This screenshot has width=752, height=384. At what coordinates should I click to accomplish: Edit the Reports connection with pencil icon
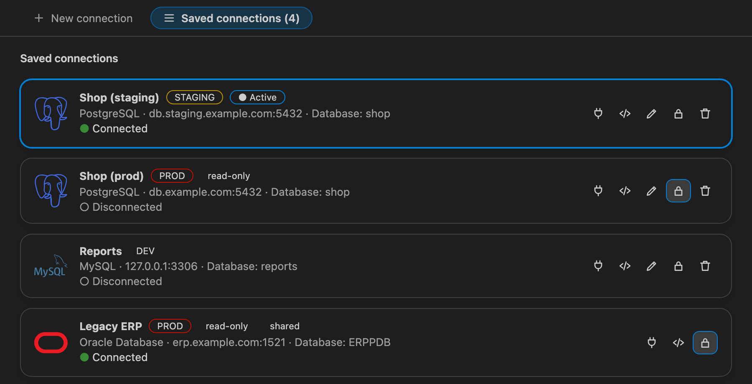click(x=652, y=266)
